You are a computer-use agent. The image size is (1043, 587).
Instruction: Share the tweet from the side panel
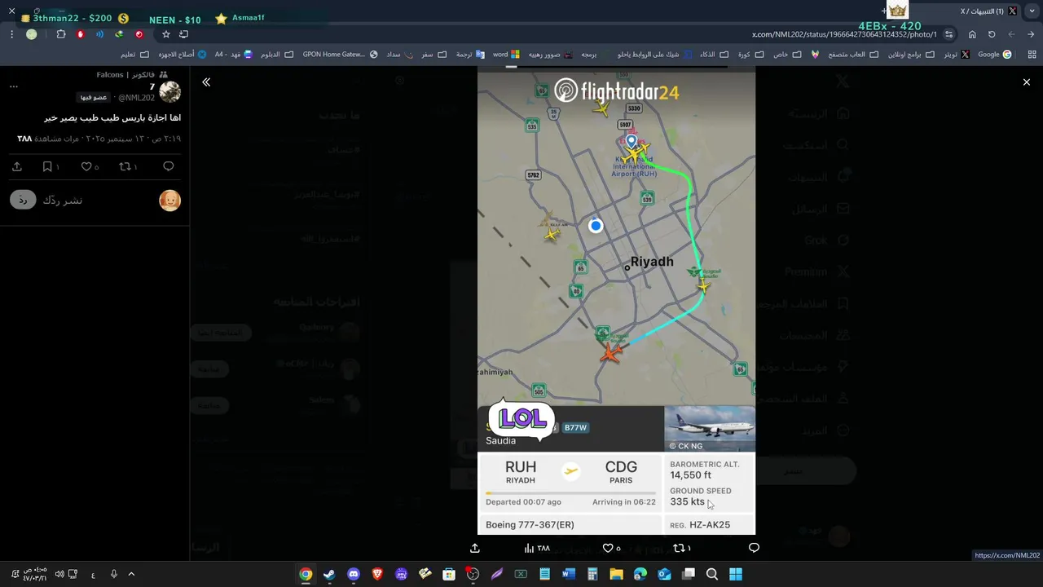(x=17, y=166)
